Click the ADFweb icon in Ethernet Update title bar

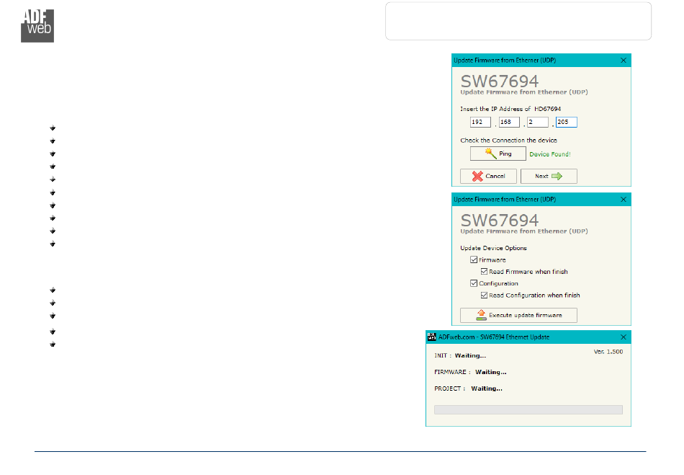432,337
